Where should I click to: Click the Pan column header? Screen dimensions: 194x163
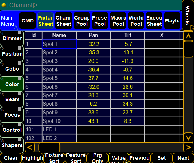[94, 35]
